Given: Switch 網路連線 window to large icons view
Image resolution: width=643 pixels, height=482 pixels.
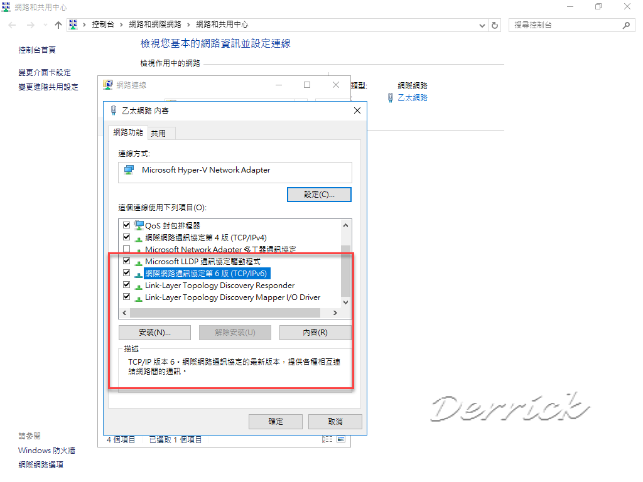Looking at the screenshot, I should (x=341, y=439).
